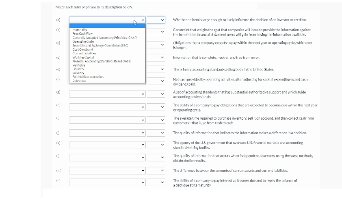Click description 'A set of accounting standards'
The image size is (342, 210).
click(x=240, y=94)
